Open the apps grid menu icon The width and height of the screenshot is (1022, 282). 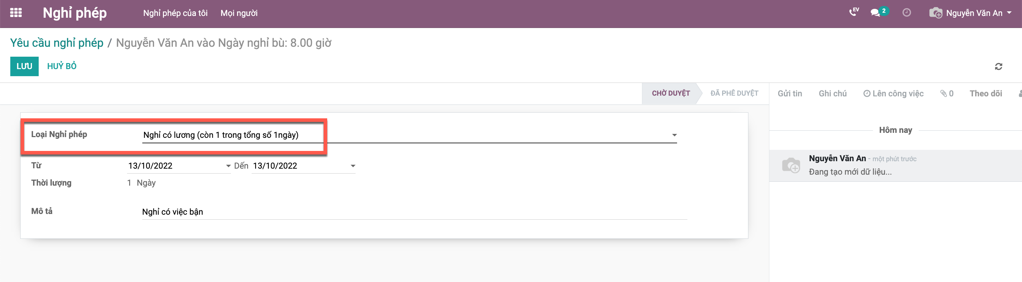point(16,13)
